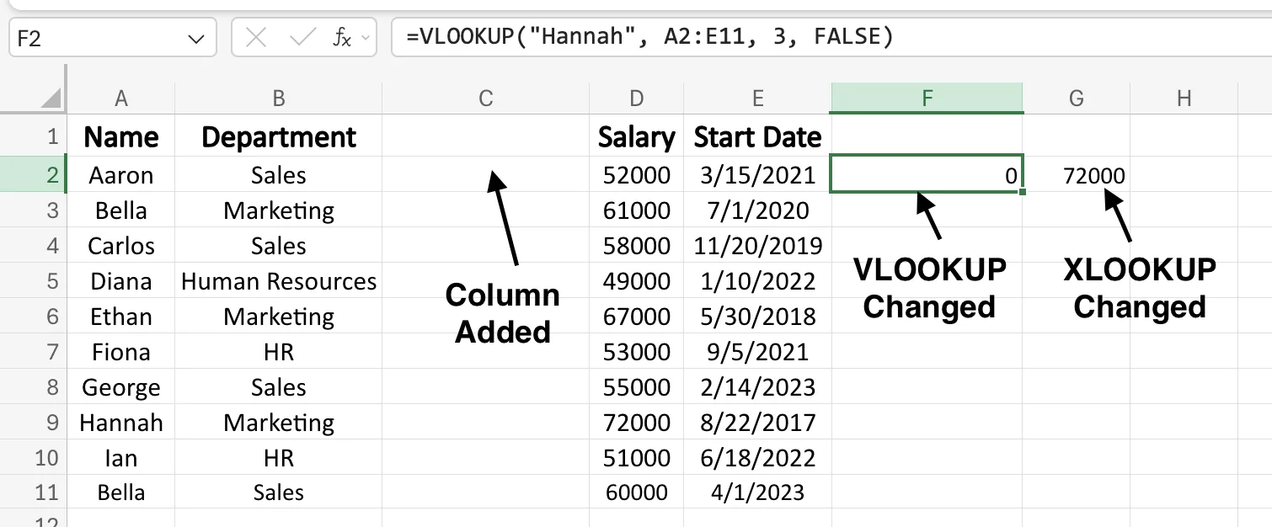Click cell G2 showing 72000
This screenshot has height=527, width=1272.
coord(1077,175)
